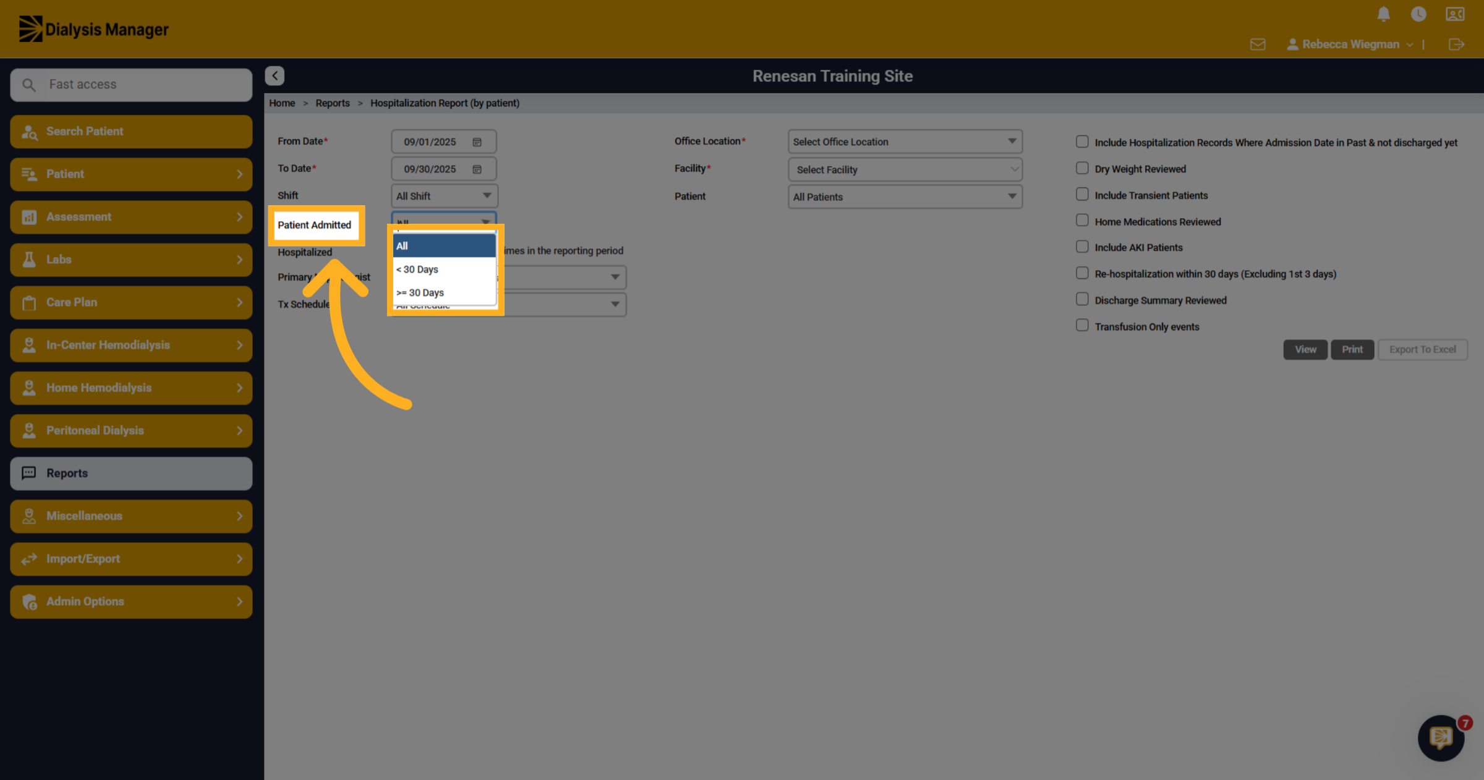Choose the '>= 30 Days' option
This screenshot has height=780, width=1484.
tap(444, 293)
